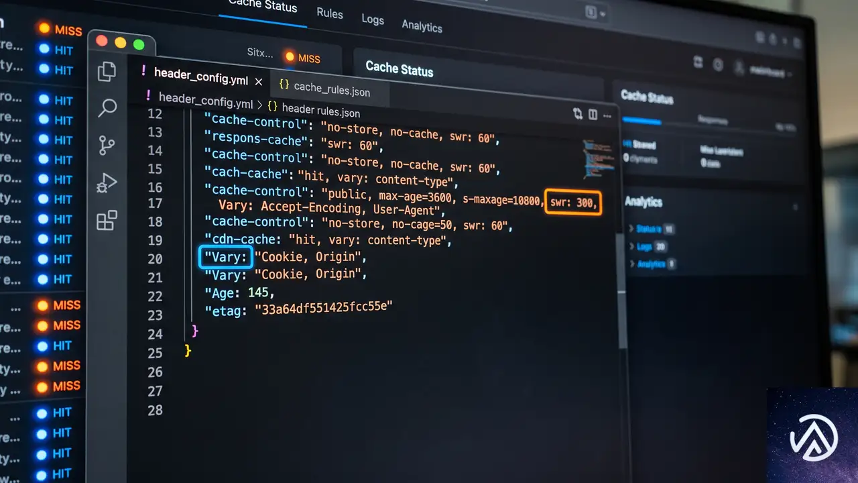858x483 pixels.
Task: Click line number 28 in the gutter
Action: click(155, 409)
